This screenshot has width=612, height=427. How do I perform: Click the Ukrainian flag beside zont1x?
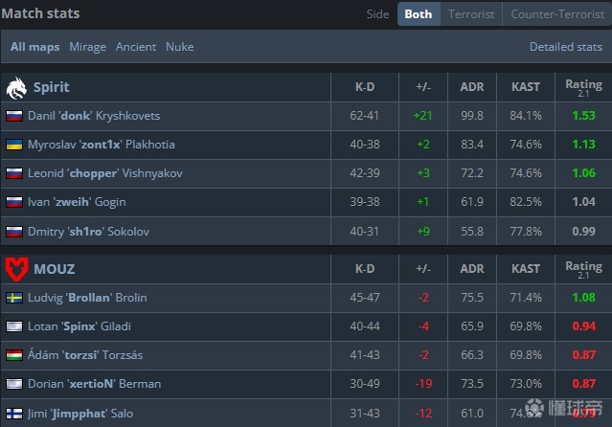click(14, 145)
